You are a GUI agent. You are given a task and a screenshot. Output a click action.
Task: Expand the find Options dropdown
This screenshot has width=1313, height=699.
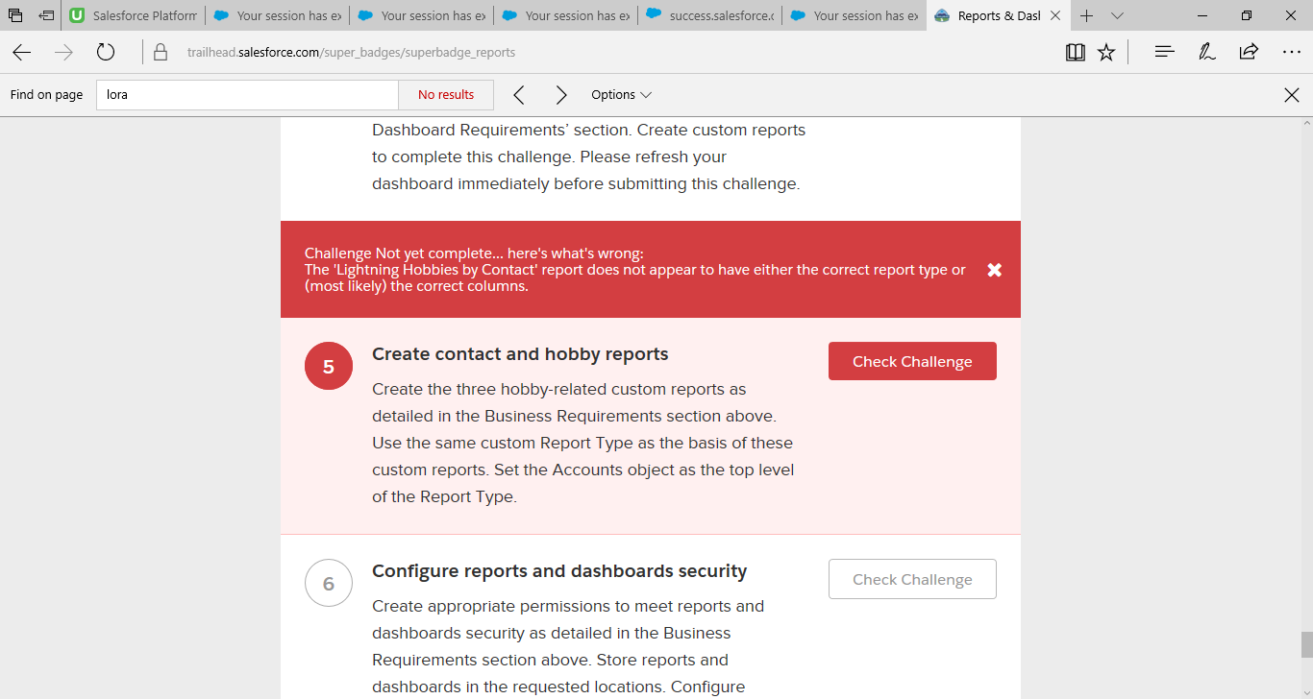621,95
